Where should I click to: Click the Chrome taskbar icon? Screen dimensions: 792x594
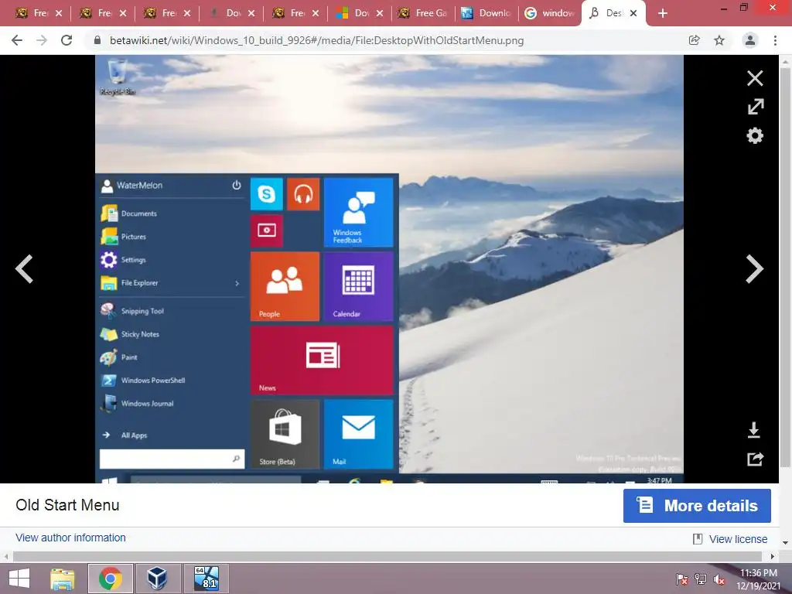pos(110,579)
